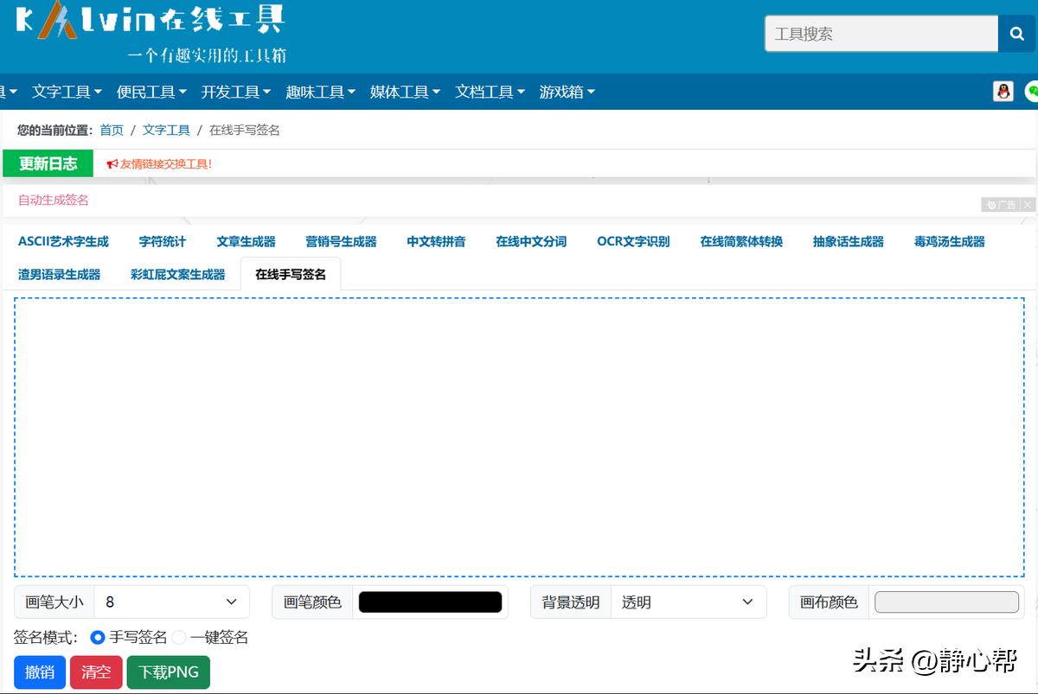The width and height of the screenshot is (1038, 694).
Task: Switch to the 在线手写签名 tab
Action: pyautogui.click(x=291, y=274)
